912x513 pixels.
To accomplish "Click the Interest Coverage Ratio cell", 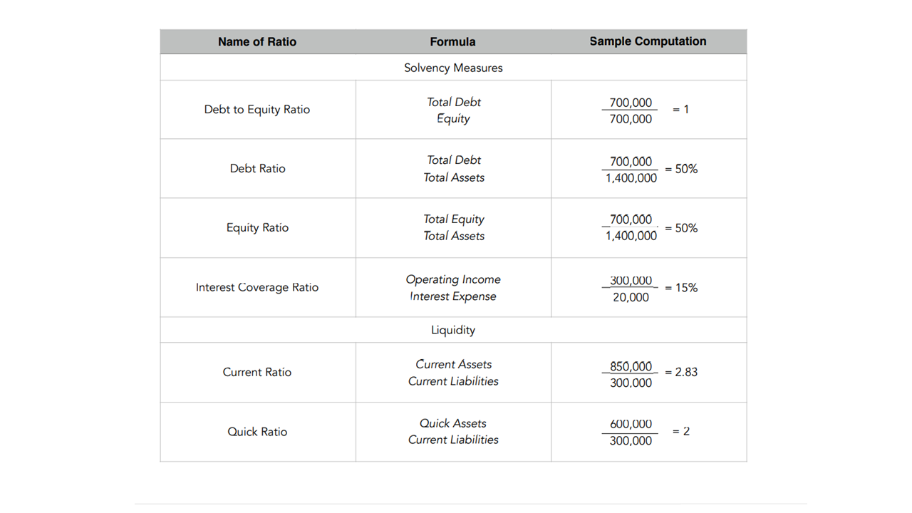I will (x=257, y=287).
